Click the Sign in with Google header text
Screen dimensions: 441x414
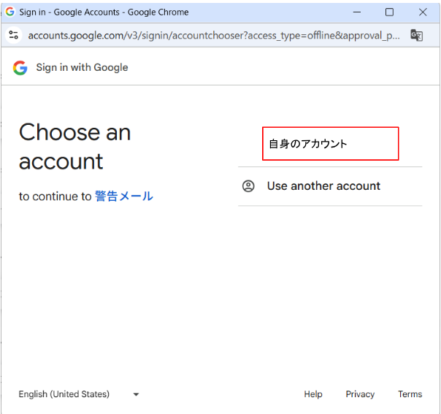tap(82, 68)
